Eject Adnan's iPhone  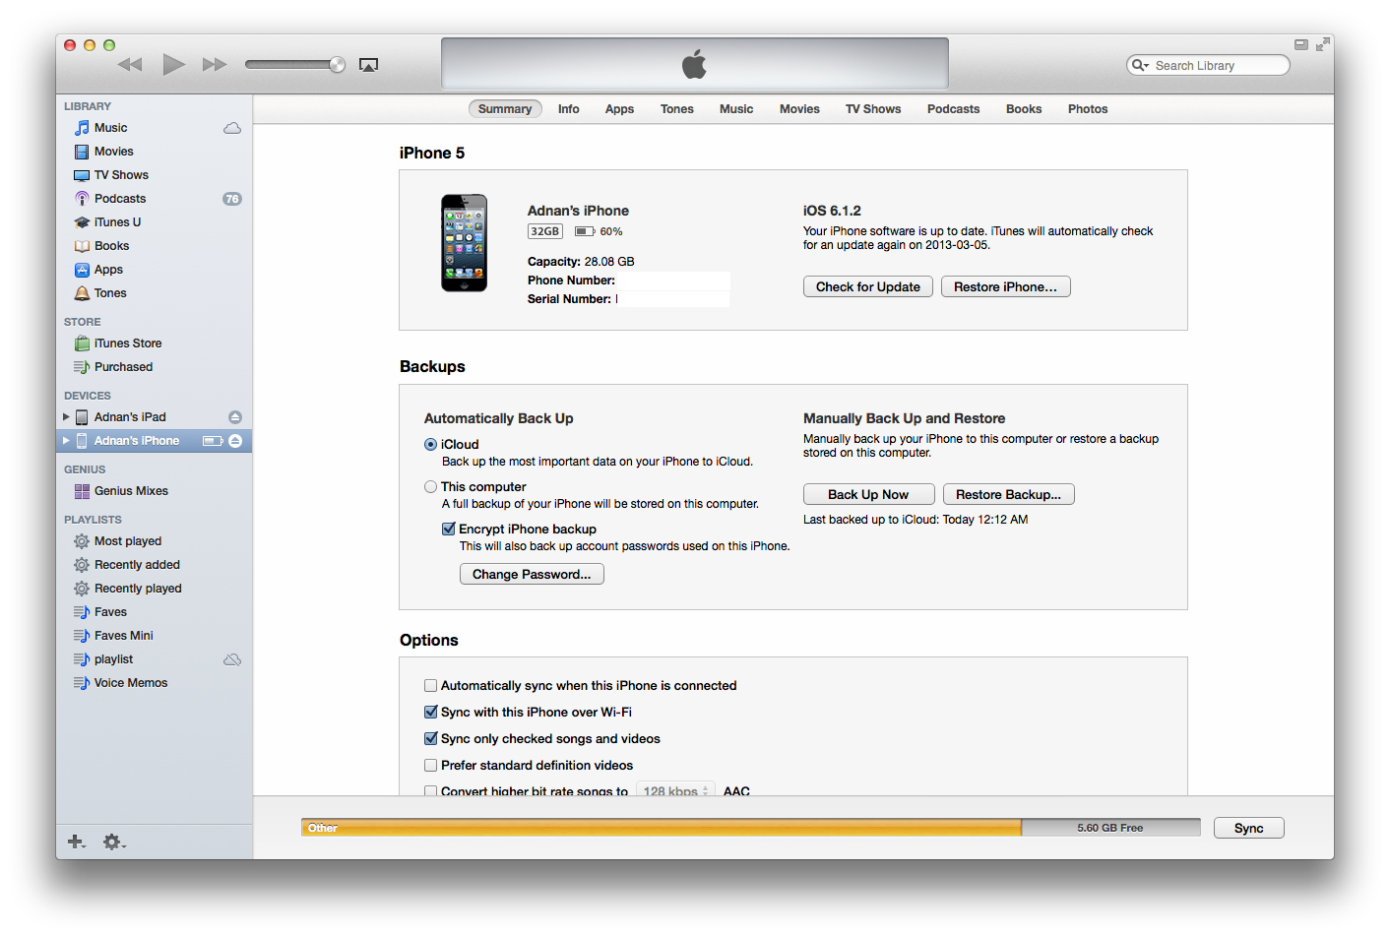coord(235,441)
